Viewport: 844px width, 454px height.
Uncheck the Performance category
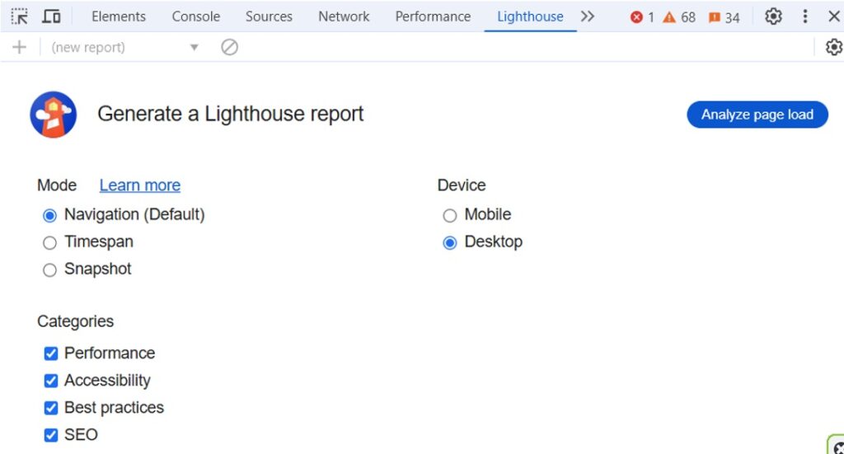tap(50, 353)
